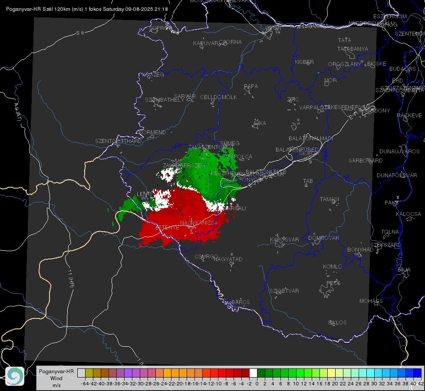Click the TATA label
Image resolution: width=425 pixels, height=391 pixels.
345,40
